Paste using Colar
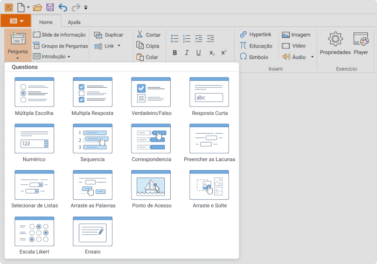 [x=147, y=57]
